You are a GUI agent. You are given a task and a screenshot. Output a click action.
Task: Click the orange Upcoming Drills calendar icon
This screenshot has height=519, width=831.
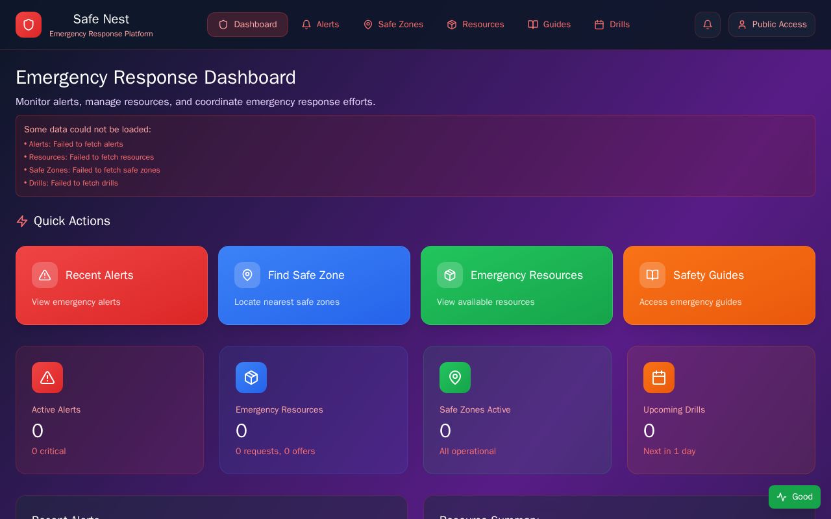tap(659, 378)
